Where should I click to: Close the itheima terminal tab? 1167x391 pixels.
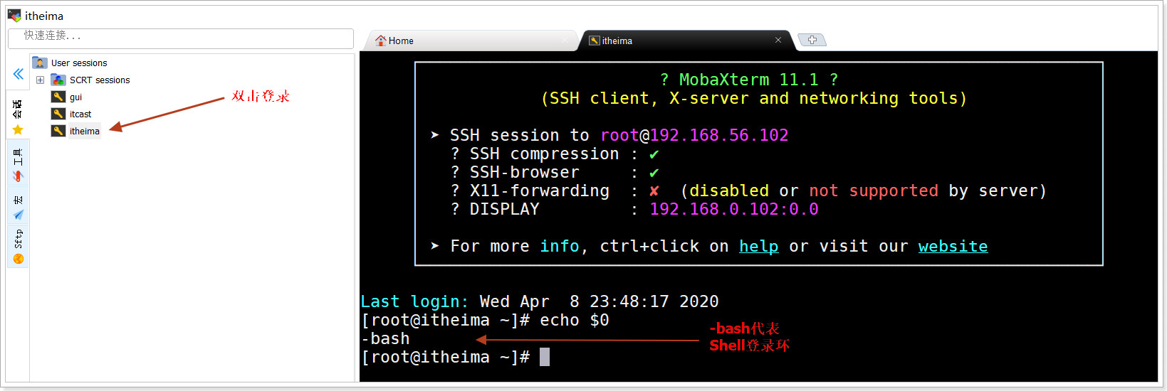(778, 40)
